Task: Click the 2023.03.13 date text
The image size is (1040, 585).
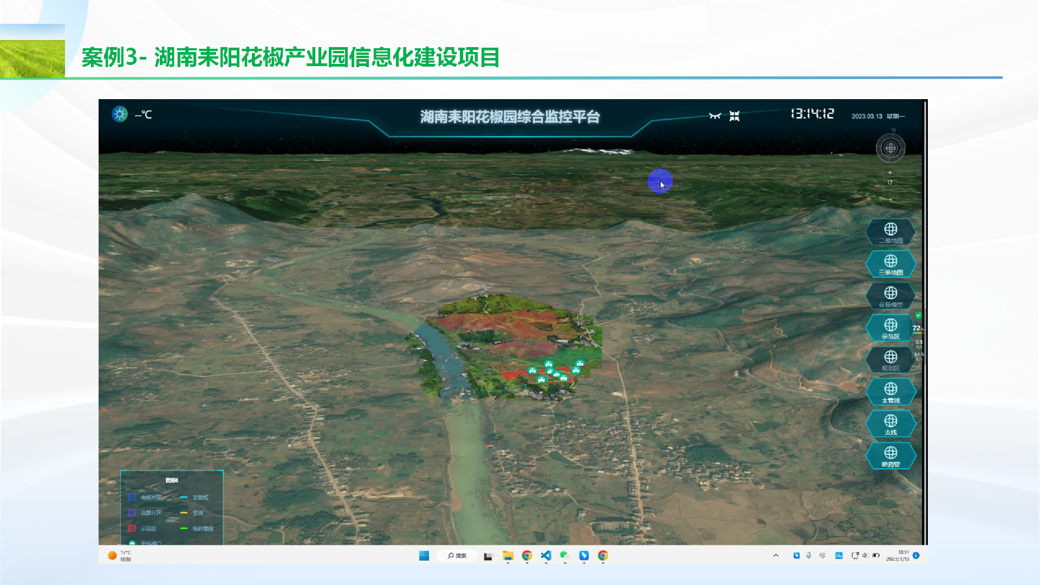Action: click(x=867, y=116)
